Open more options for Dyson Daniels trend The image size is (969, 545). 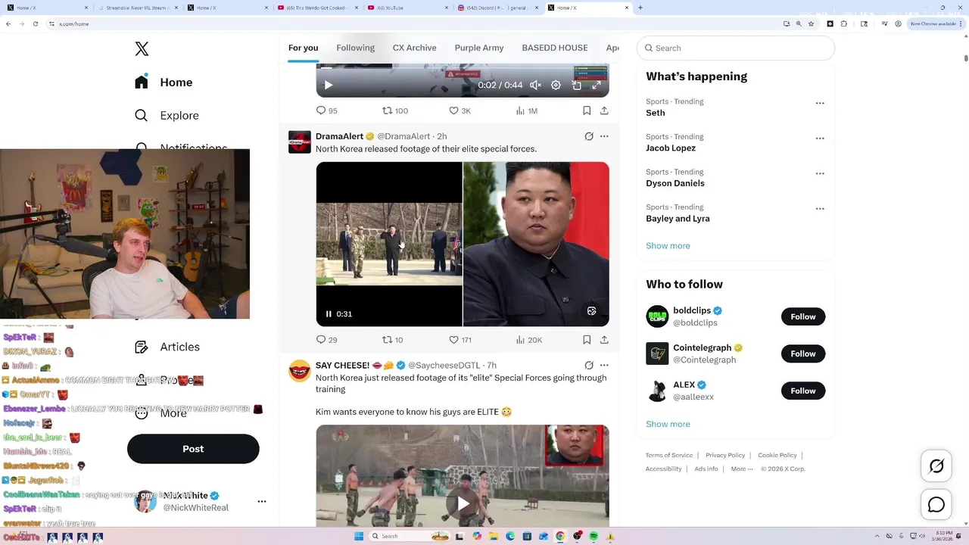[x=820, y=173]
